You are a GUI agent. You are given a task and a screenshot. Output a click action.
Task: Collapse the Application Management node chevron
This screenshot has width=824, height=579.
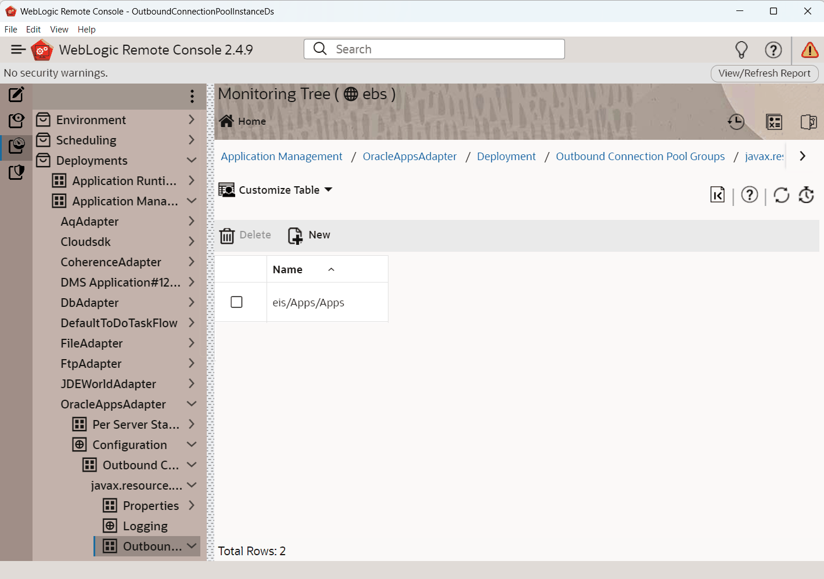[192, 201]
